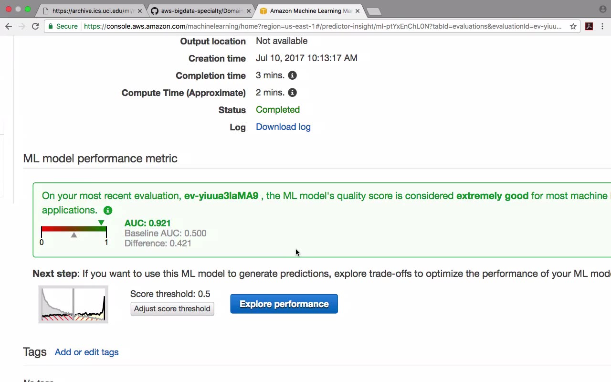Open the Chrome three-dot menu
The height and width of the screenshot is (382, 611).
tap(603, 26)
